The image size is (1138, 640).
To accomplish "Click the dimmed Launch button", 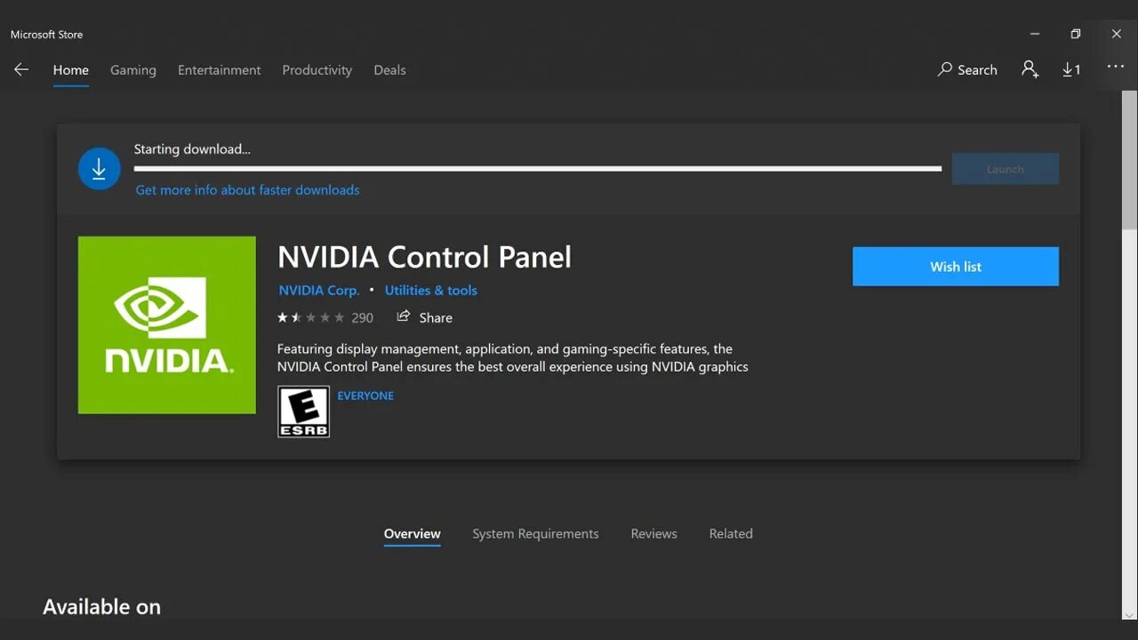I will (1006, 169).
